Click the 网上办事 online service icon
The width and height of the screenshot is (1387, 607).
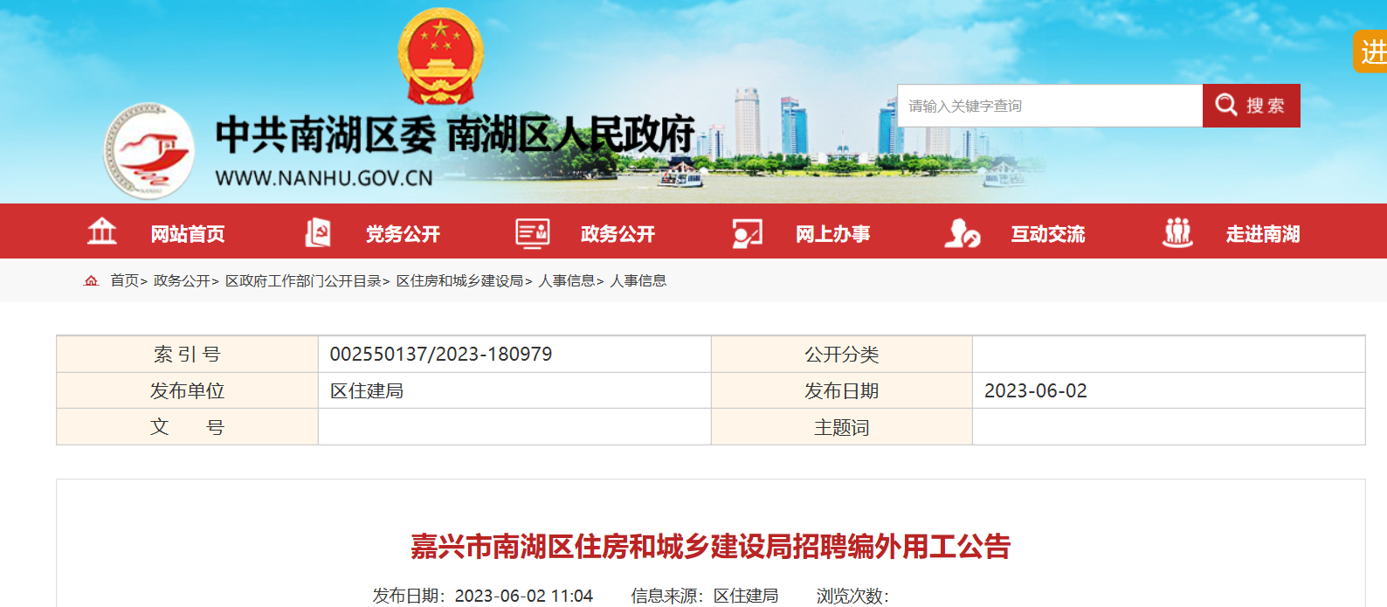747,233
